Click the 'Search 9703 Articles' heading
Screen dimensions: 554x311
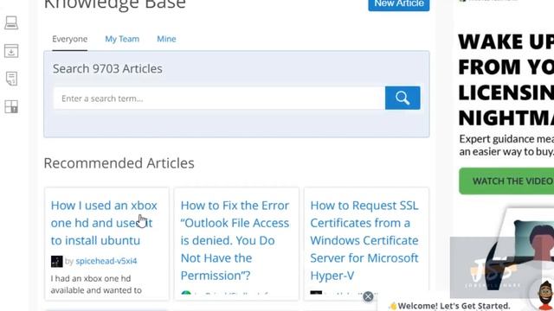point(107,69)
